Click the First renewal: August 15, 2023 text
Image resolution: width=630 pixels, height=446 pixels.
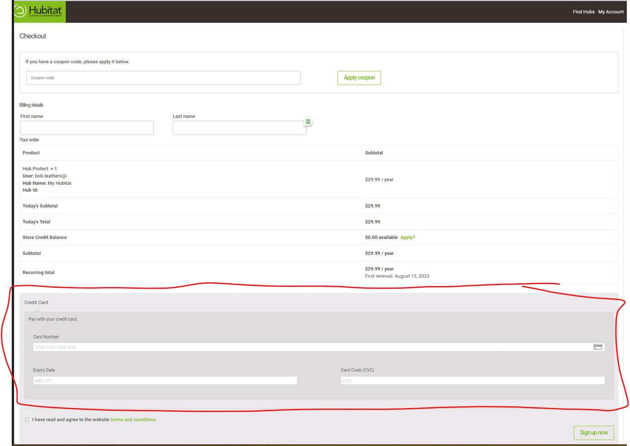(397, 276)
